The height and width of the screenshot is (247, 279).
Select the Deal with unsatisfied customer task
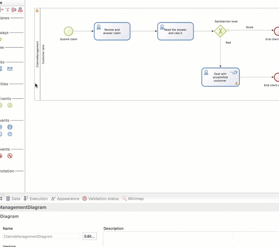coord(220,77)
